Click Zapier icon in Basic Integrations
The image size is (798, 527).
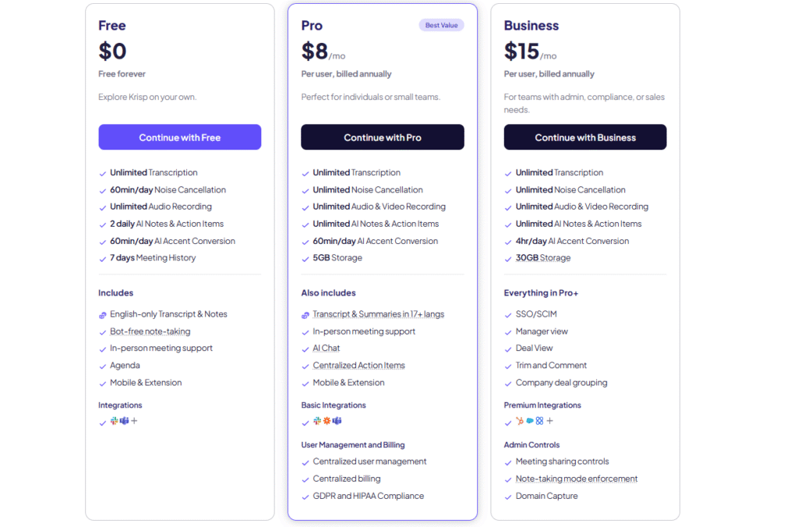tap(327, 421)
